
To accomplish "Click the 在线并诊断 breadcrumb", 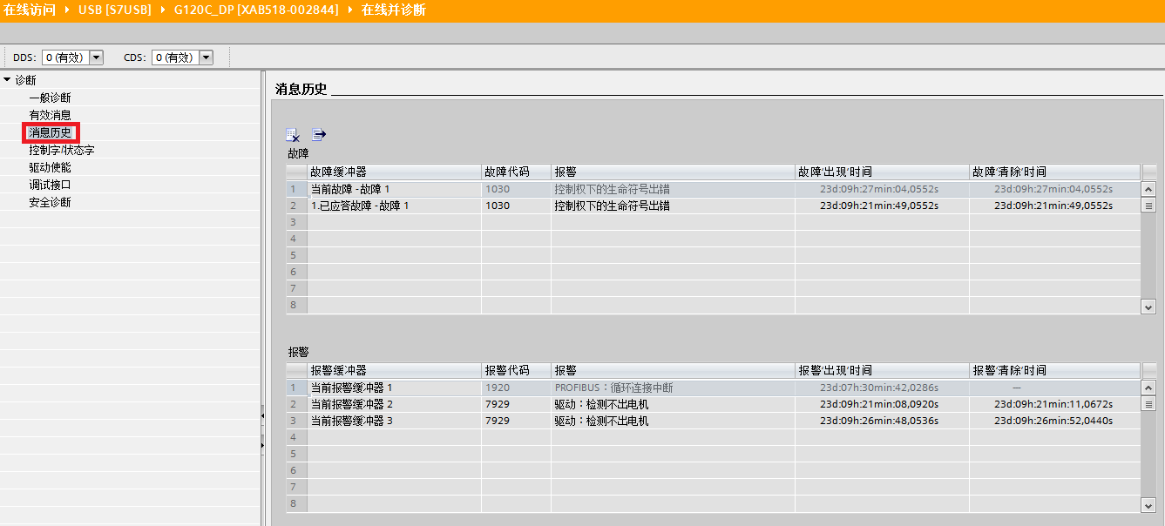I will tap(394, 10).
